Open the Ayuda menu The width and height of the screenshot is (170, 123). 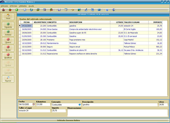pyautogui.click(x=31, y=6)
